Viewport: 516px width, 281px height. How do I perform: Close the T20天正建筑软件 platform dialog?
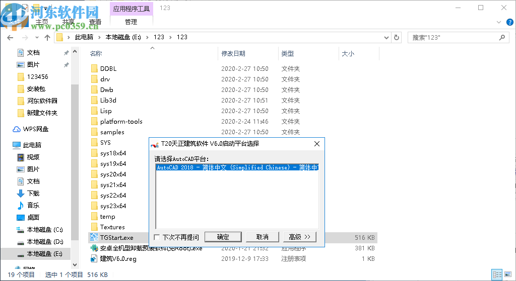[317, 144]
